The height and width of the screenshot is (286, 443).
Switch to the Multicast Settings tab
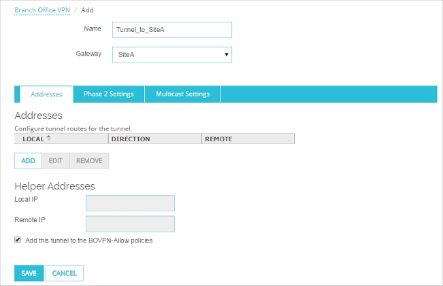(x=182, y=94)
